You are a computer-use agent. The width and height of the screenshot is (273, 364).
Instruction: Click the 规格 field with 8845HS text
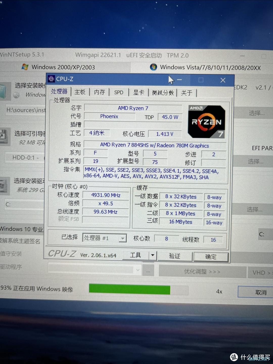(x=155, y=145)
